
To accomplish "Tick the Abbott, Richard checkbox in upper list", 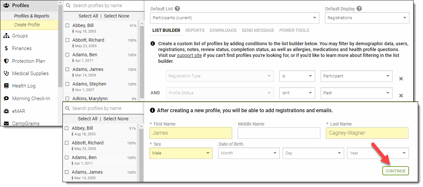I will point(67,40).
